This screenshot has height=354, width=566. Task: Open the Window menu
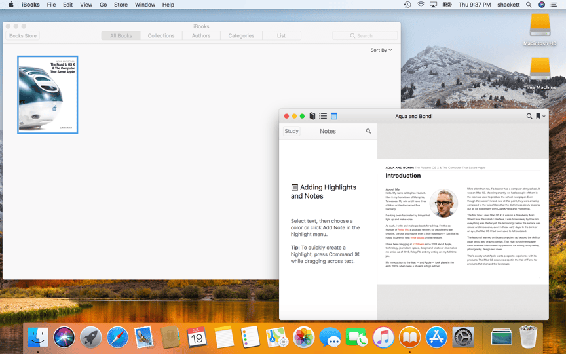coord(145,5)
